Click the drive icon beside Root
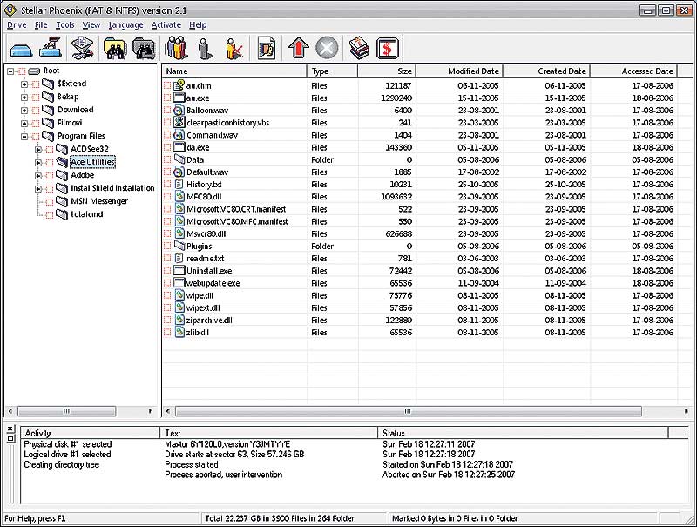697x527 pixels. [34, 71]
